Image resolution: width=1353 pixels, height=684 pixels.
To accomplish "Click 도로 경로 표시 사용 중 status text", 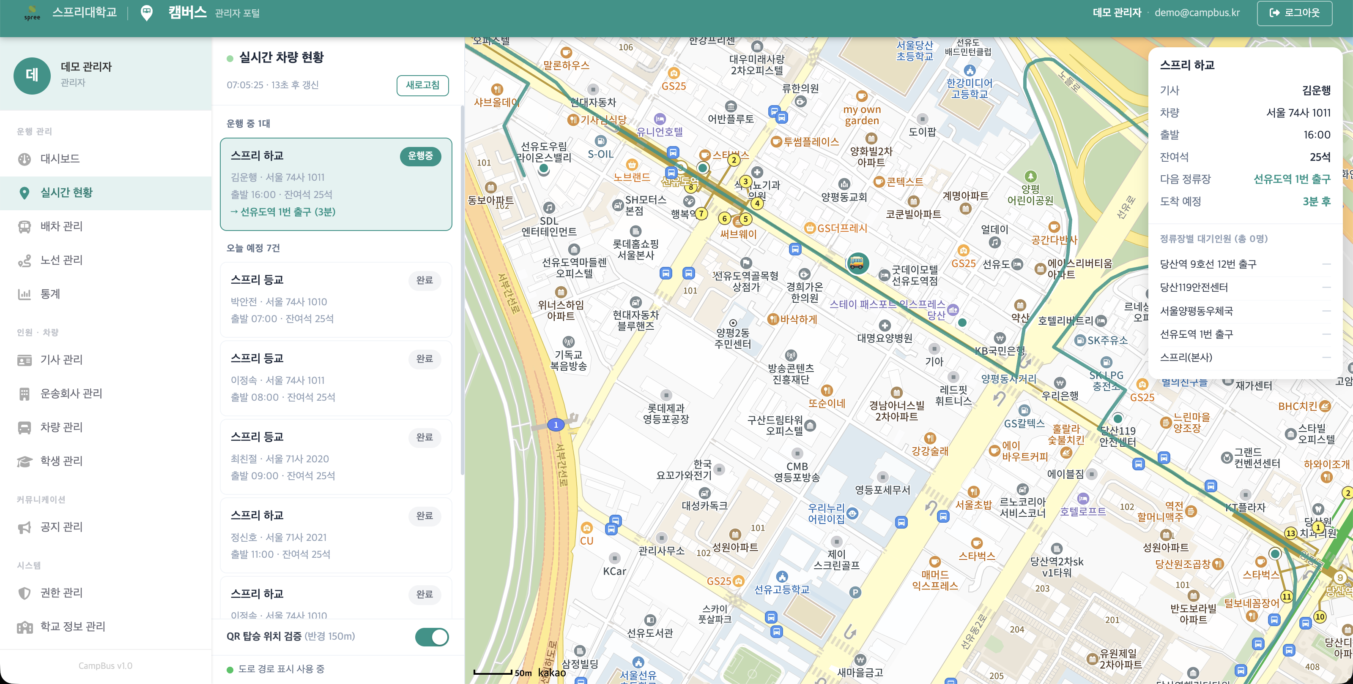I will tap(281, 669).
